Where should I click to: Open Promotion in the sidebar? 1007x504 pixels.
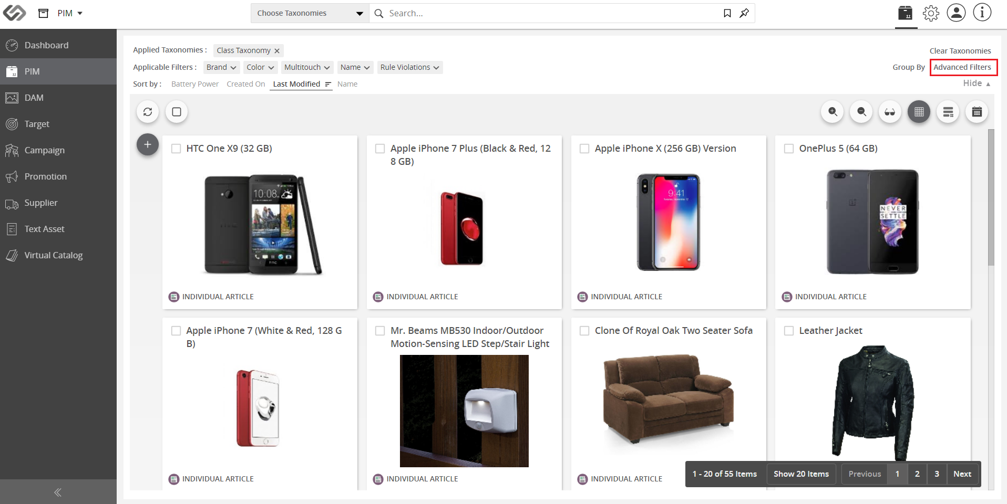pos(58,176)
